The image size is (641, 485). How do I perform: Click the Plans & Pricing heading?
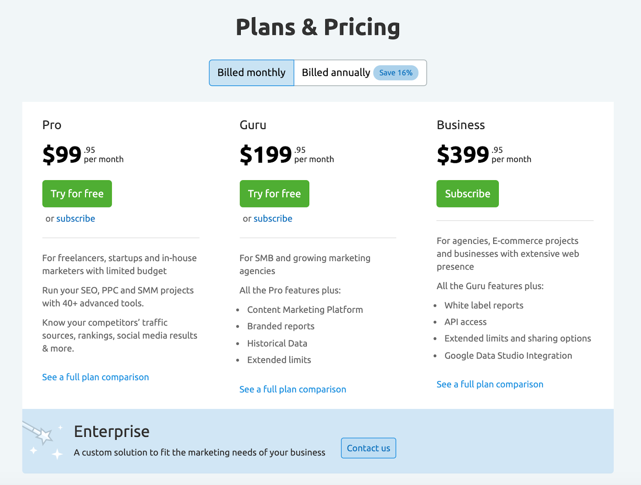pyautogui.click(x=318, y=27)
